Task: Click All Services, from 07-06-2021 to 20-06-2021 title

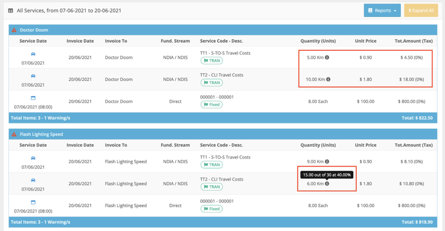Action: pyautogui.click(x=69, y=10)
